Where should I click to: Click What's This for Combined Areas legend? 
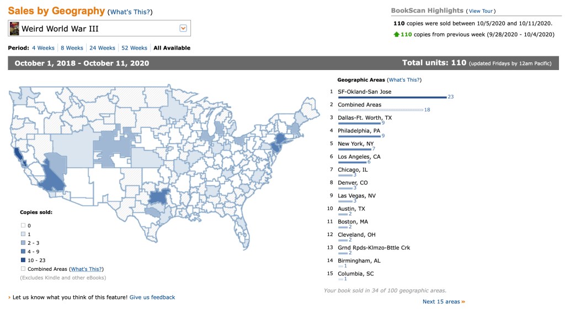[86, 269]
